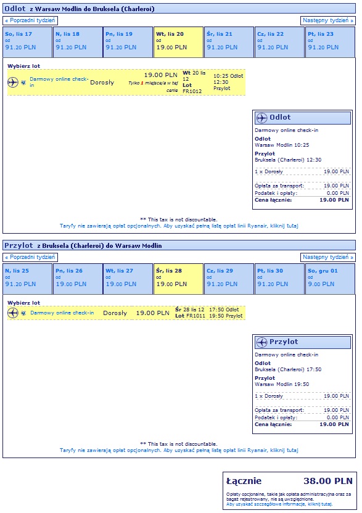Image resolution: width=362 pixels, height=513 pixels.
Task: Click the 19.00 PLN price in the FR1011 row
Action: (153, 313)
